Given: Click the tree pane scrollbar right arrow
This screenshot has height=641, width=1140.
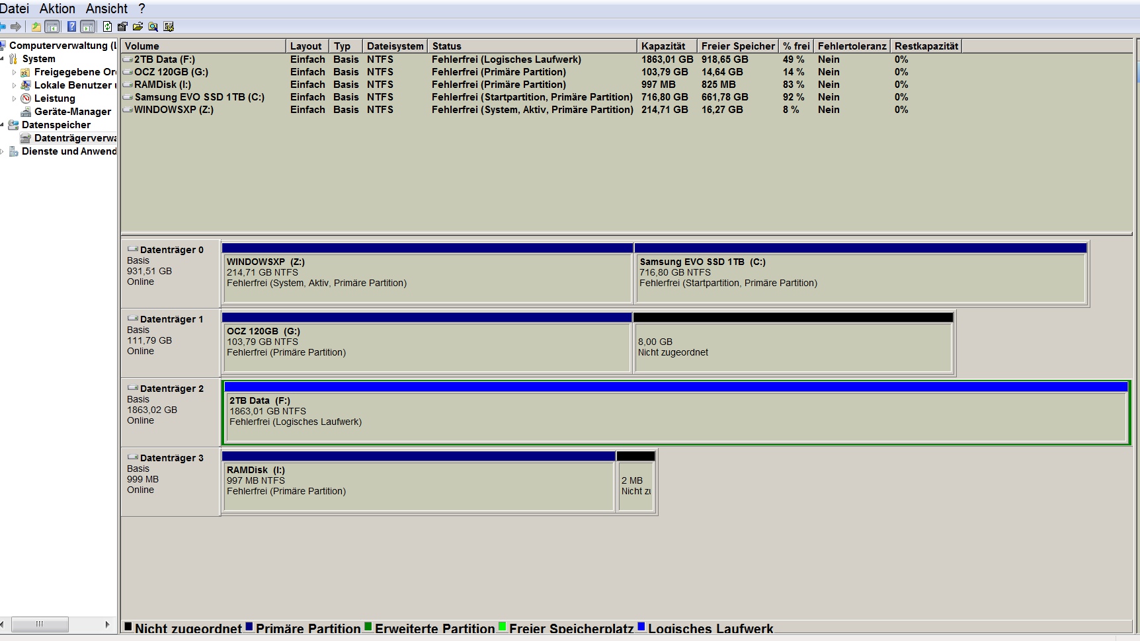Looking at the screenshot, I should pos(107,624).
